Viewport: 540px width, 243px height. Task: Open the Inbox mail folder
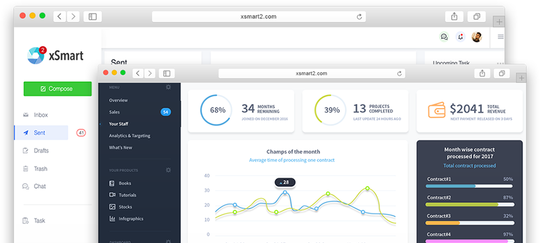click(40, 115)
